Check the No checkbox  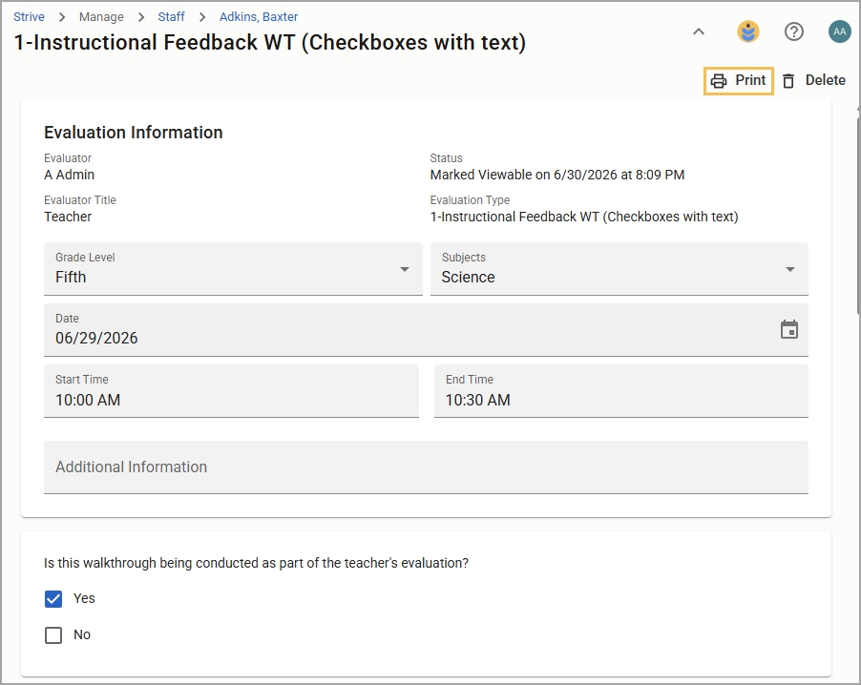(53, 635)
